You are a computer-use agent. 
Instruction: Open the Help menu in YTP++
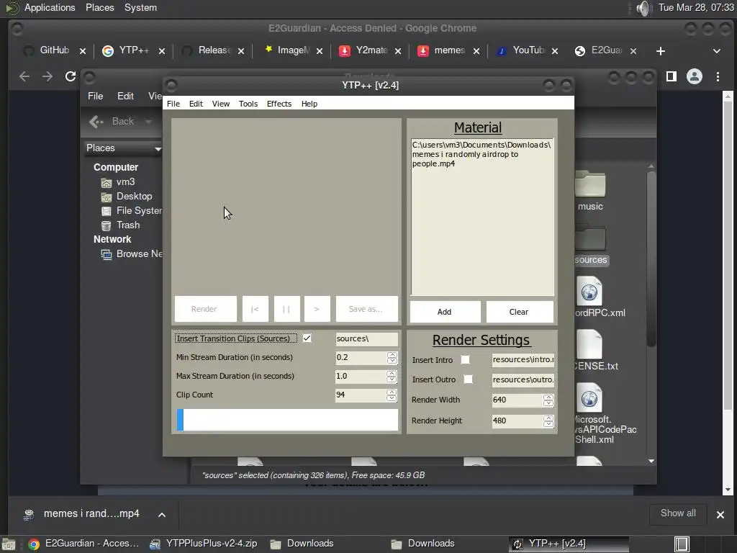309,104
